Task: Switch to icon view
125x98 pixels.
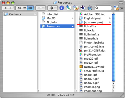Action: click(19, 8)
